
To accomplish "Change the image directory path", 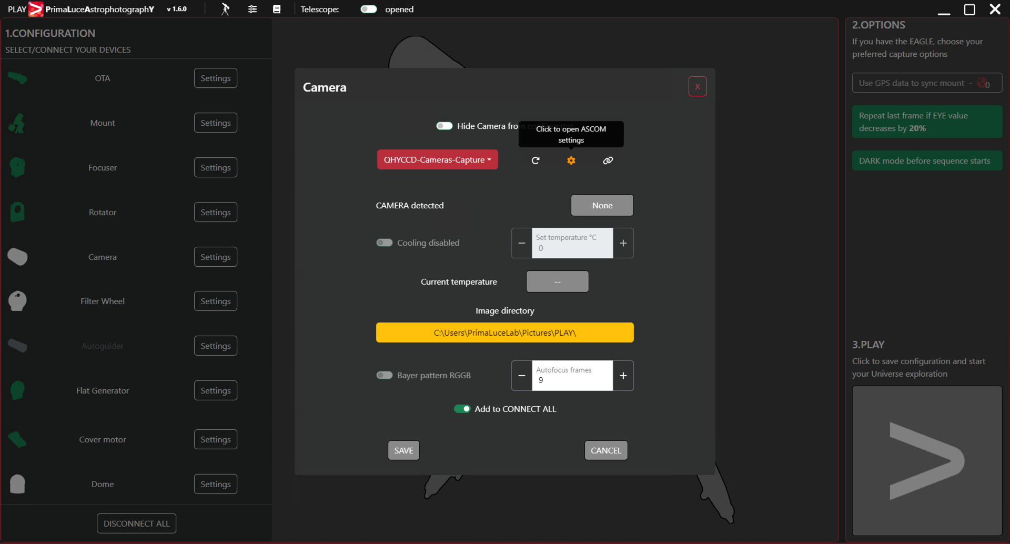I will (x=504, y=333).
